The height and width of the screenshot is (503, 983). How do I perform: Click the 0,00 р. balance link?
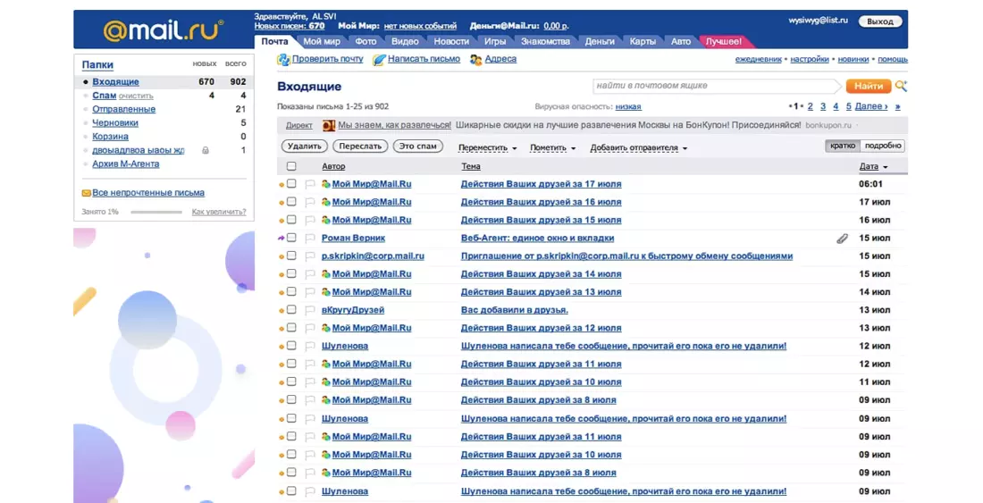click(x=556, y=26)
